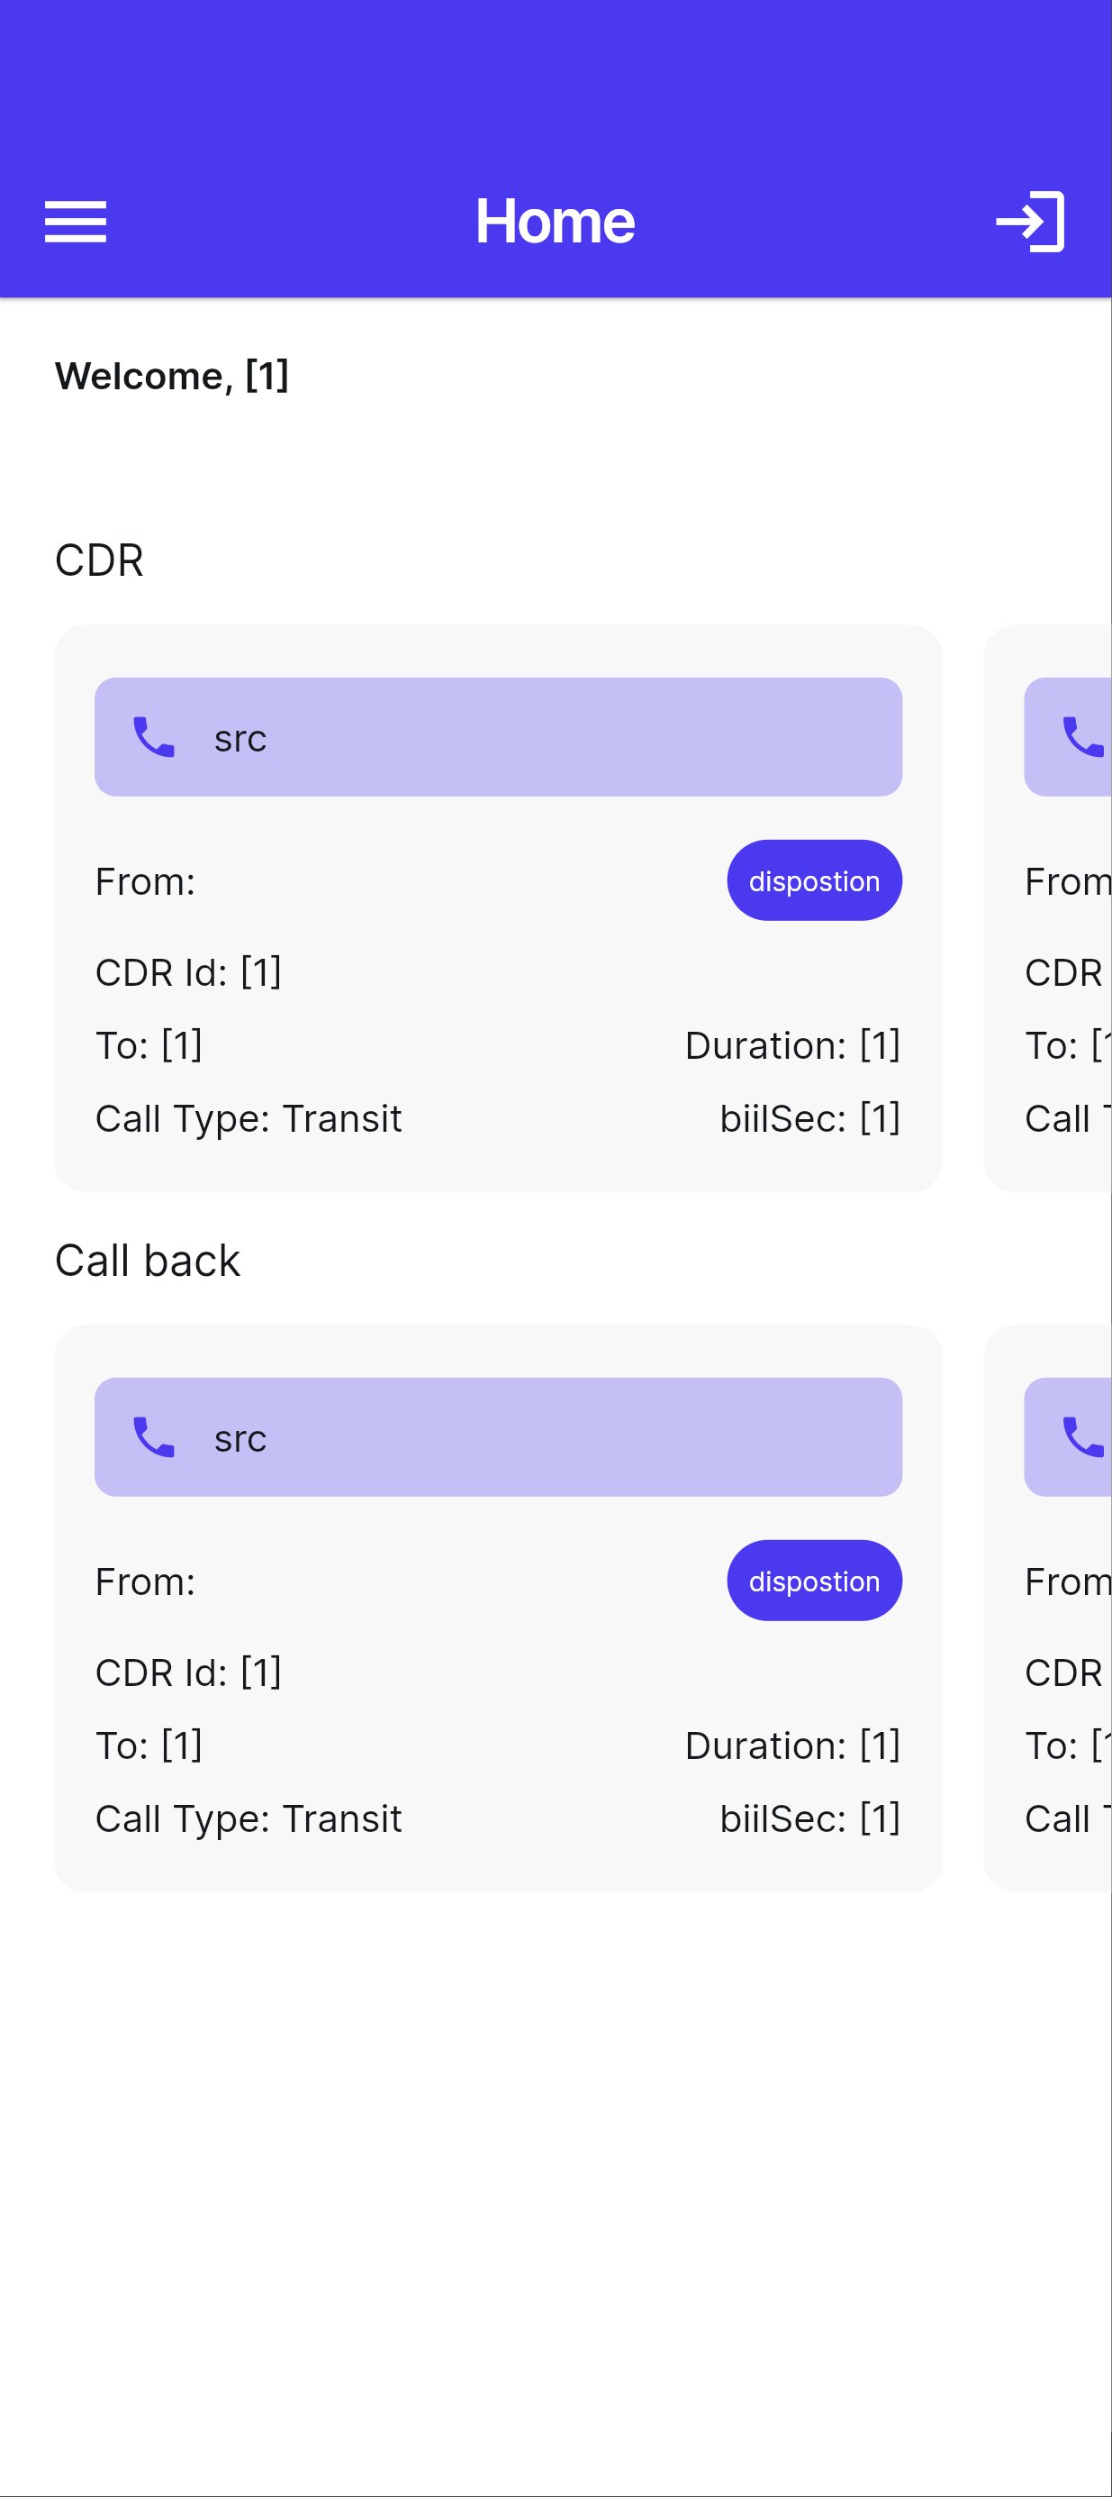Click Duration value on the Call back card

pos(791,1745)
